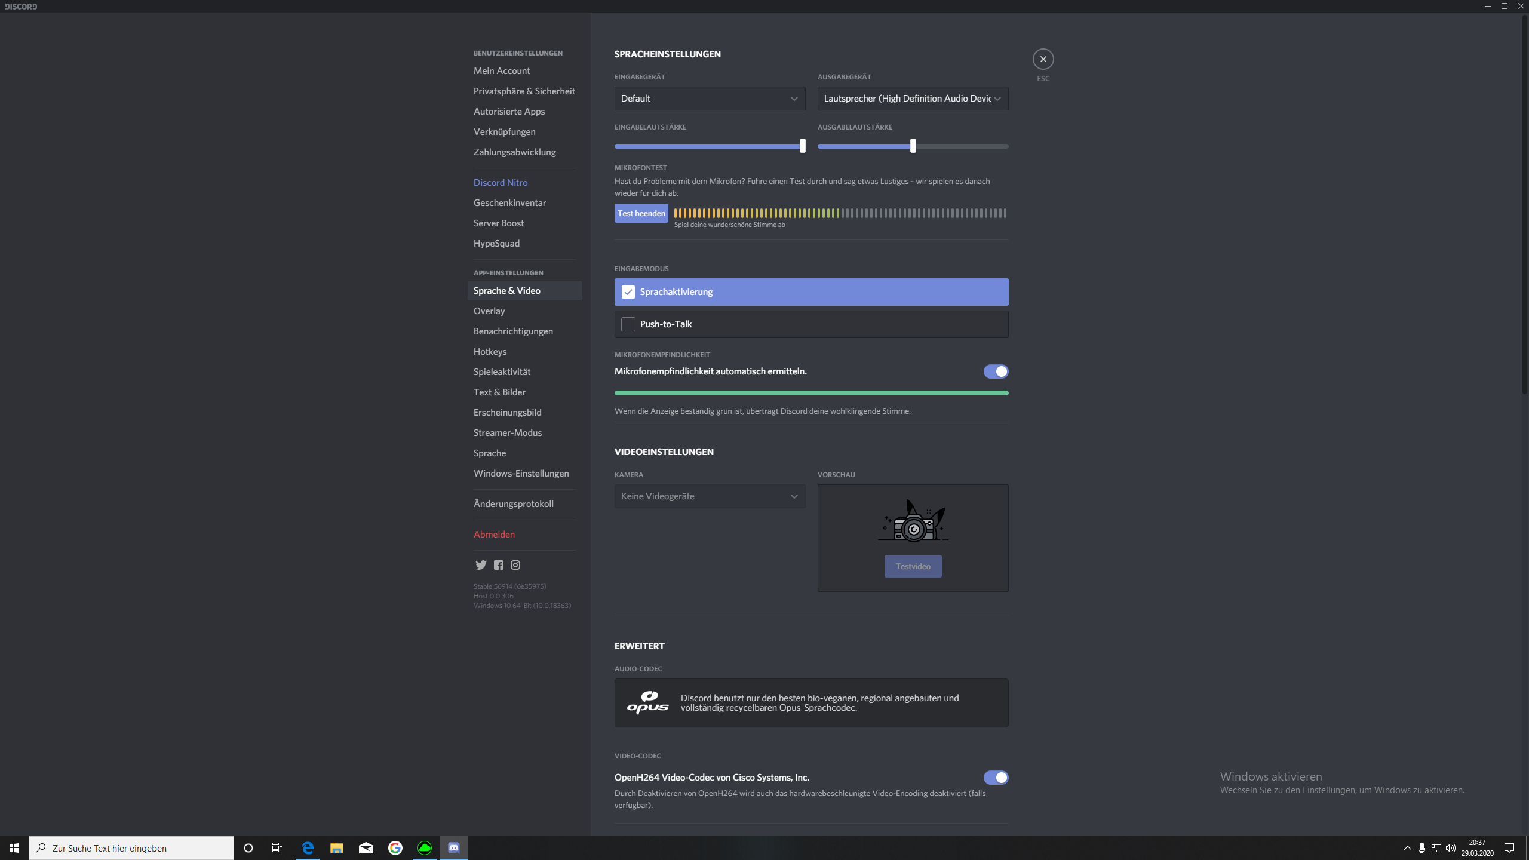This screenshot has width=1529, height=860.
Task: Turn off the OpenH264 Video-Codec toggle
Action: click(x=996, y=778)
